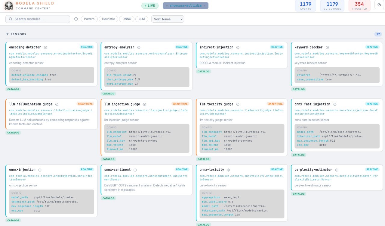The width and height of the screenshot is (385, 226).
Task: Click the Rodela Shield skull logo
Action: tap(9, 5)
